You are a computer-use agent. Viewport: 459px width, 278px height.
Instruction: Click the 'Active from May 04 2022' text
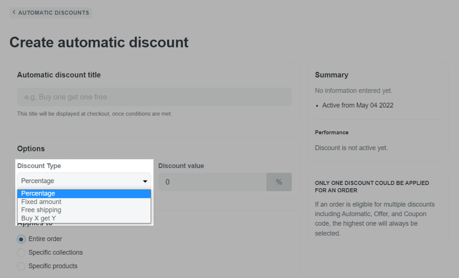pos(358,105)
